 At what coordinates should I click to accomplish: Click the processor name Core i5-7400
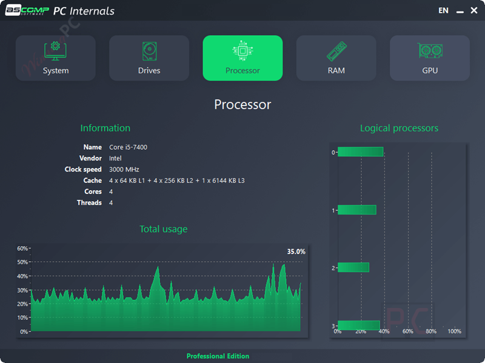click(128, 147)
